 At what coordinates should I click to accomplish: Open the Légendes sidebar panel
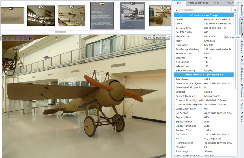pyautogui.click(x=242, y=74)
